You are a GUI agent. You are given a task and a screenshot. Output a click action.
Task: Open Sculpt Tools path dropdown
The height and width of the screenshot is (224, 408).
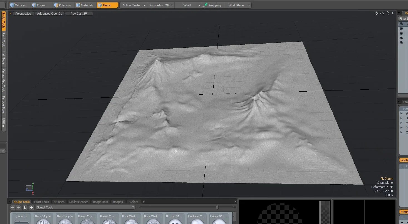tap(85, 207)
